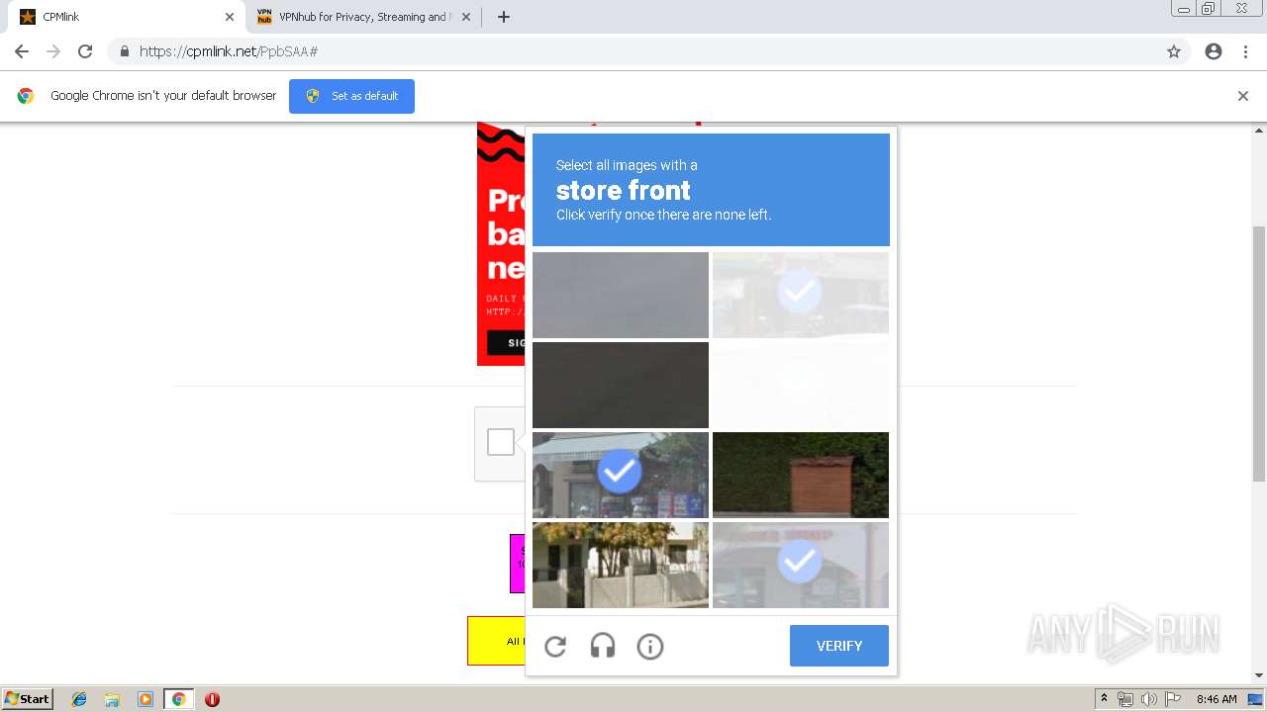Viewport: 1267px width, 712px height.
Task: Select the hedge with wooden box tile
Action: click(x=801, y=475)
